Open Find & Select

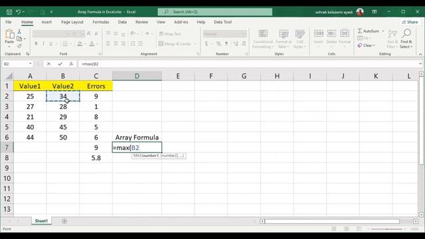(406, 39)
